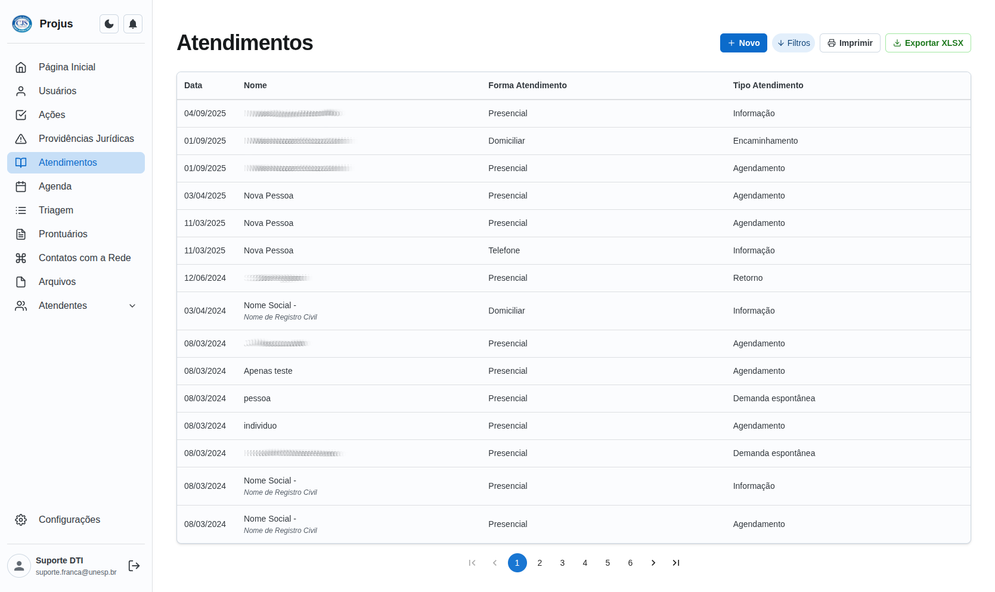Open Providências Jurídicas menu item
Image resolution: width=995 pixels, height=592 pixels.
pyautogui.click(x=86, y=139)
